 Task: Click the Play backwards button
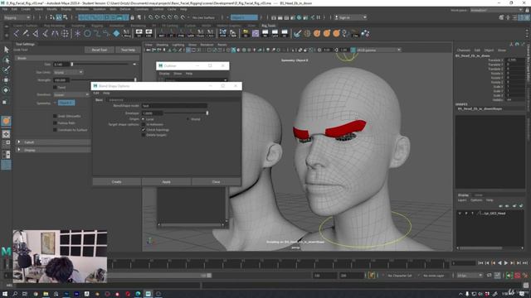tap(499, 263)
